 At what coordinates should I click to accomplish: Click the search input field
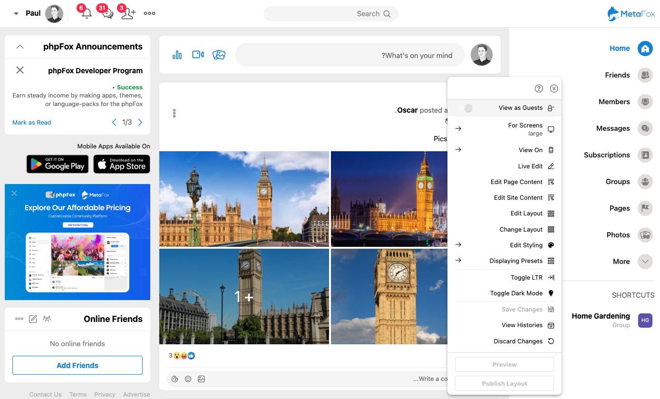pos(323,14)
